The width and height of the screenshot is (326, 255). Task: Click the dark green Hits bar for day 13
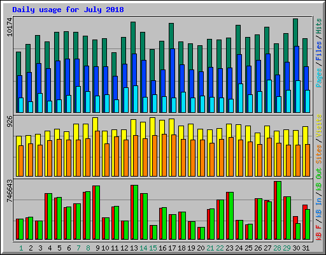[x=133, y=37]
